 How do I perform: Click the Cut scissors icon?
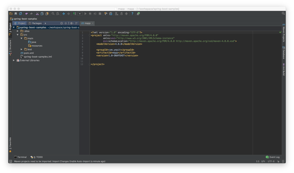click(37, 14)
